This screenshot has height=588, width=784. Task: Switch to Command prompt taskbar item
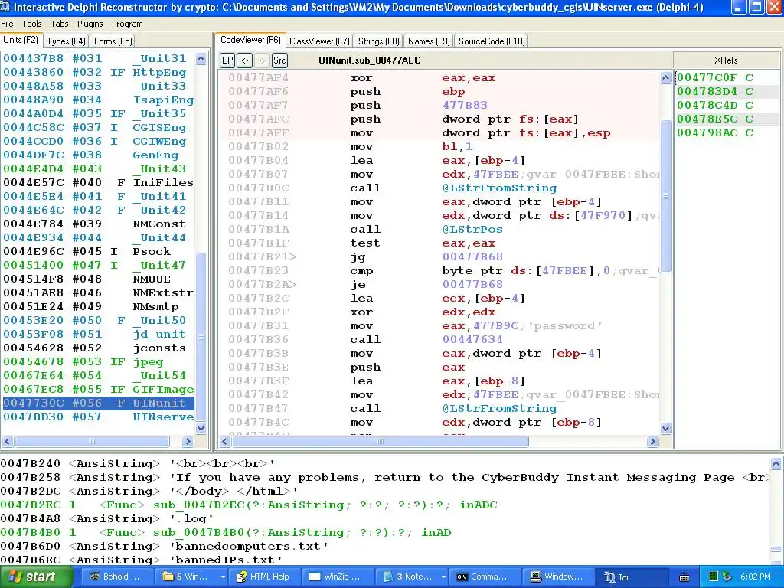484,577
